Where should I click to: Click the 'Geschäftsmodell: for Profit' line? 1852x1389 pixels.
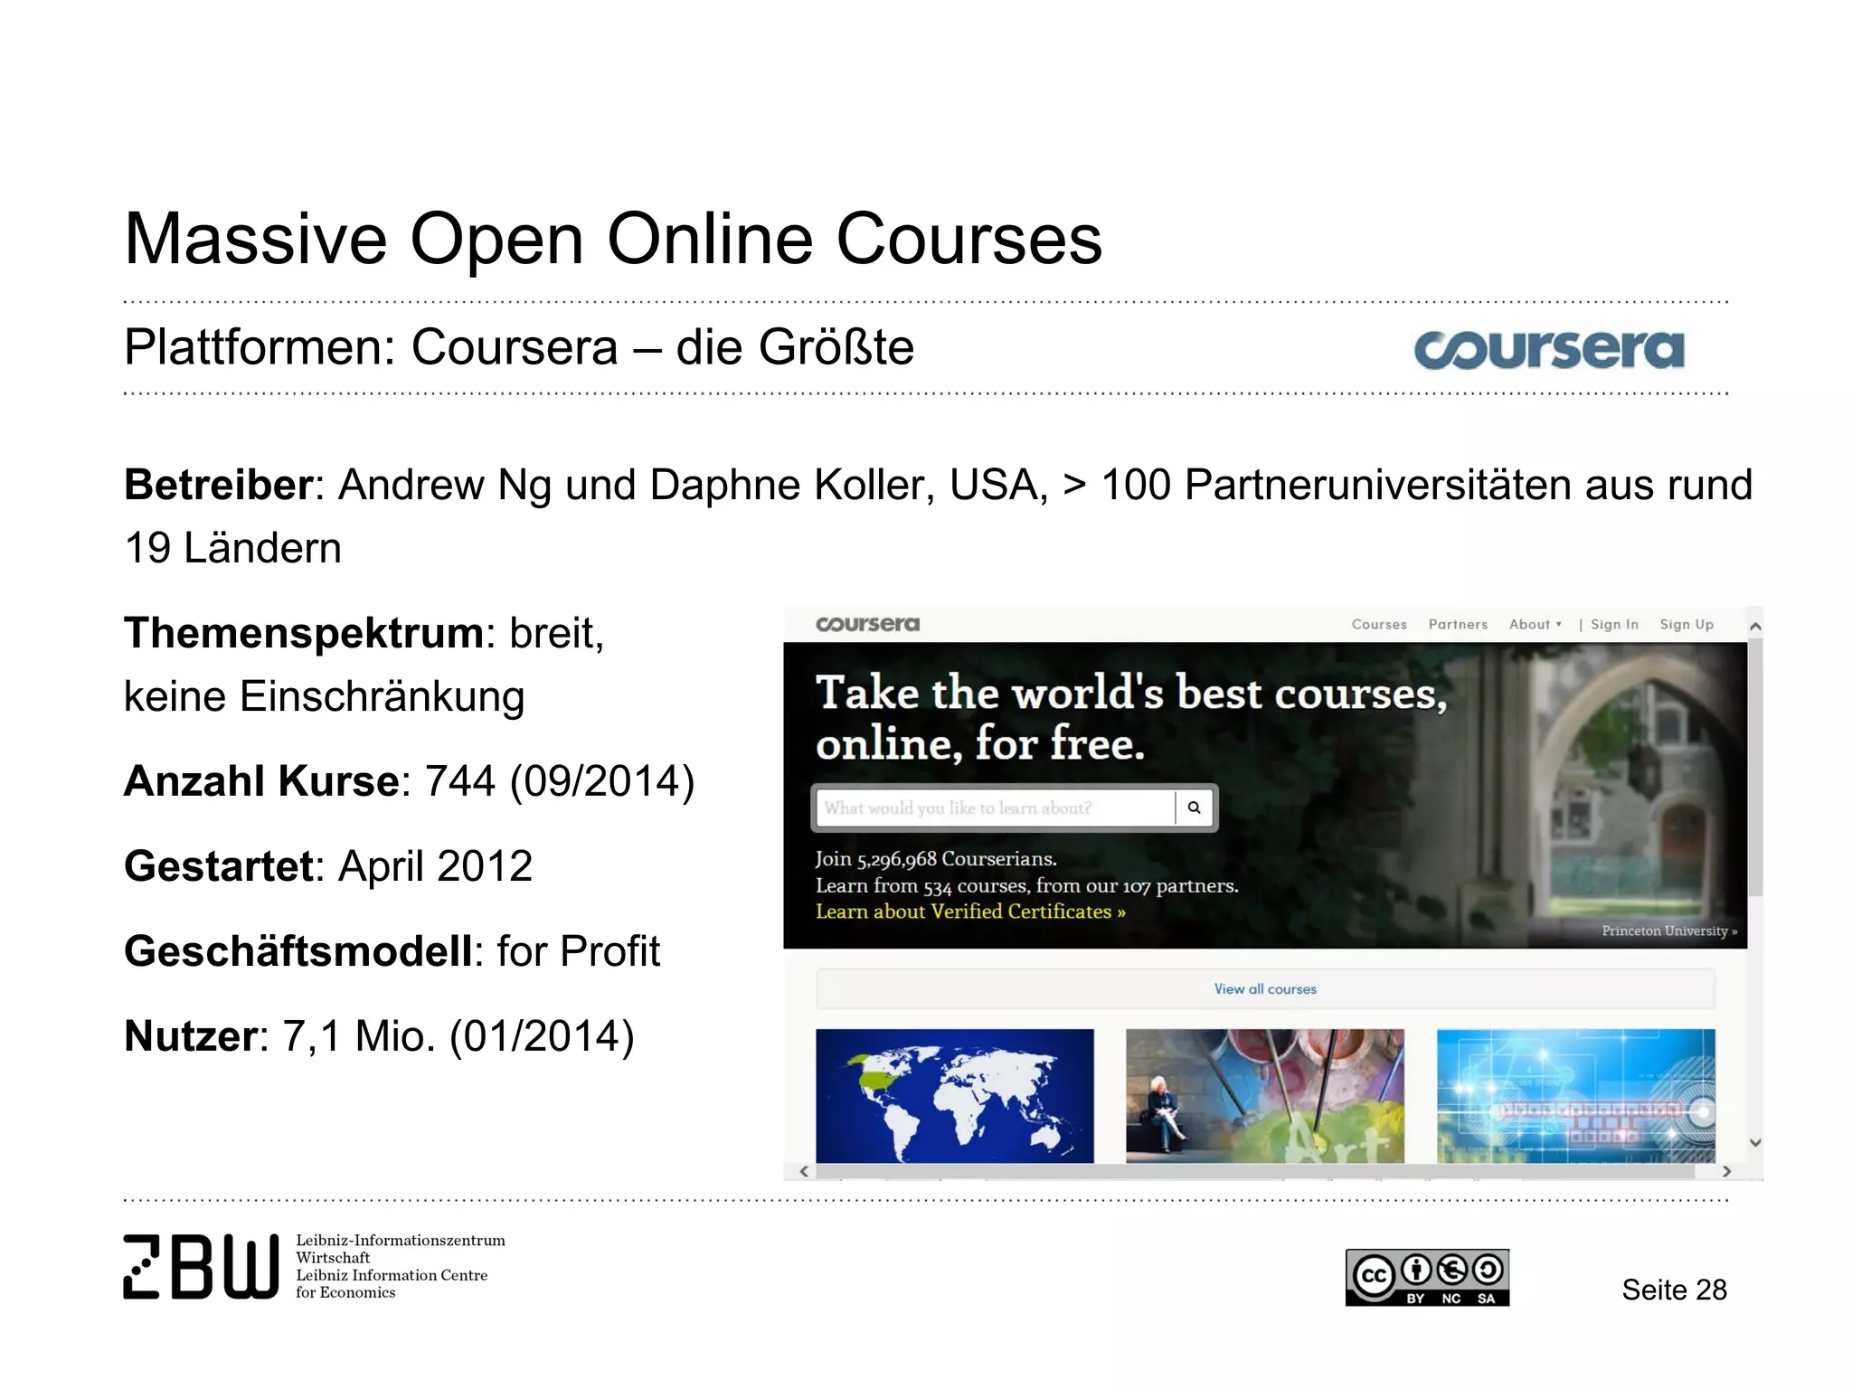[x=392, y=951]
